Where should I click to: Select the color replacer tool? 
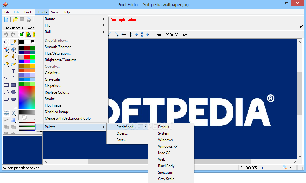pos(6,50)
